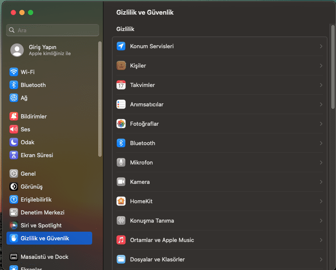Click Giriş Yapın to sign in
336x270 pixels.
coord(42,47)
